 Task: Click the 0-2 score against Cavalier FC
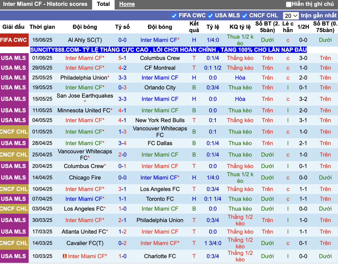point(122,243)
